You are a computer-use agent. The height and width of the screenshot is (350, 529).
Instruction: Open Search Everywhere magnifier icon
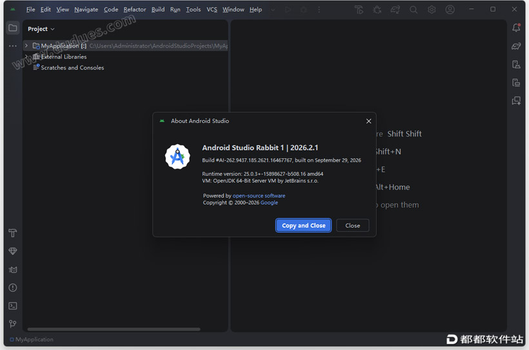414,10
